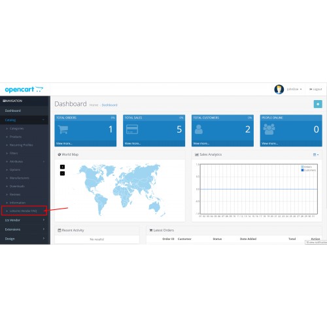
Task: Expand the Design sidebar menu
Action: click(25, 239)
